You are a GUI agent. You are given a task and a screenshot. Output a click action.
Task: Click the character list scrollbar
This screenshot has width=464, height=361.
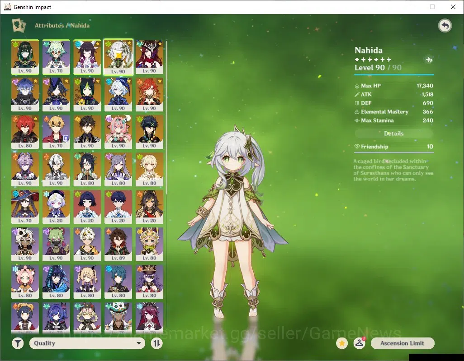(166, 117)
